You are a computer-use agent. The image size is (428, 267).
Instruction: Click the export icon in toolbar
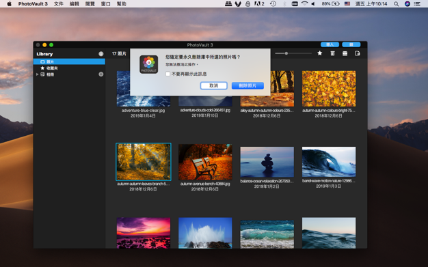point(358,53)
